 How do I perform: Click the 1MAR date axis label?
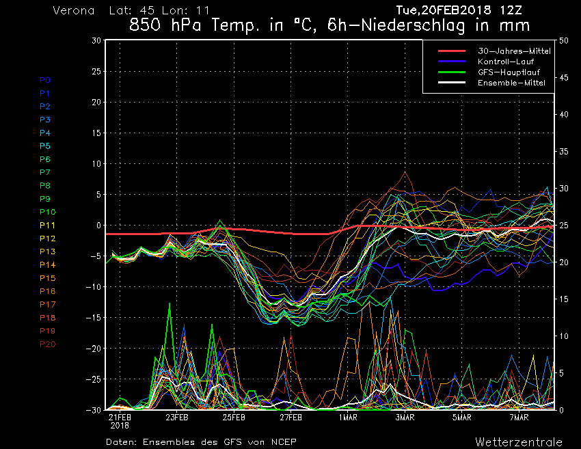coord(348,418)
